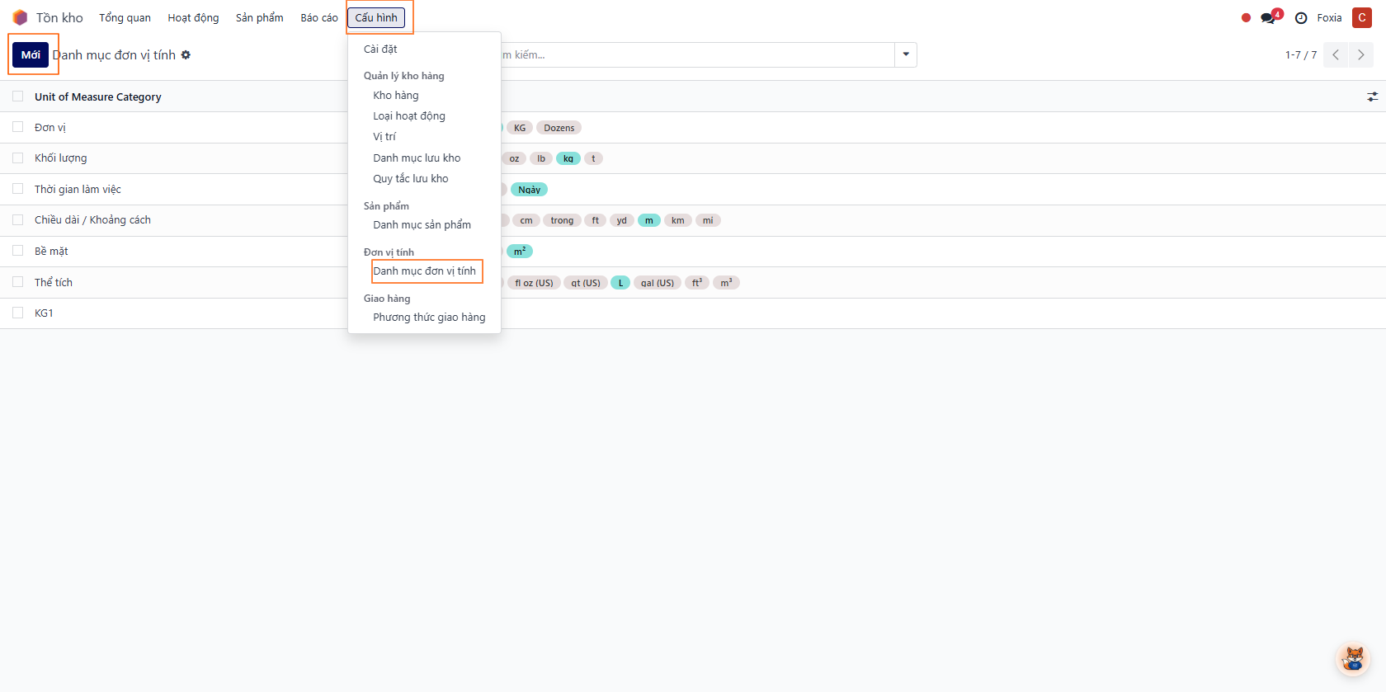Tick the Khối lượng row checkbox
Image resolution: width=1386 pixels, height=692 pixels.
click(x=18, y=158)
